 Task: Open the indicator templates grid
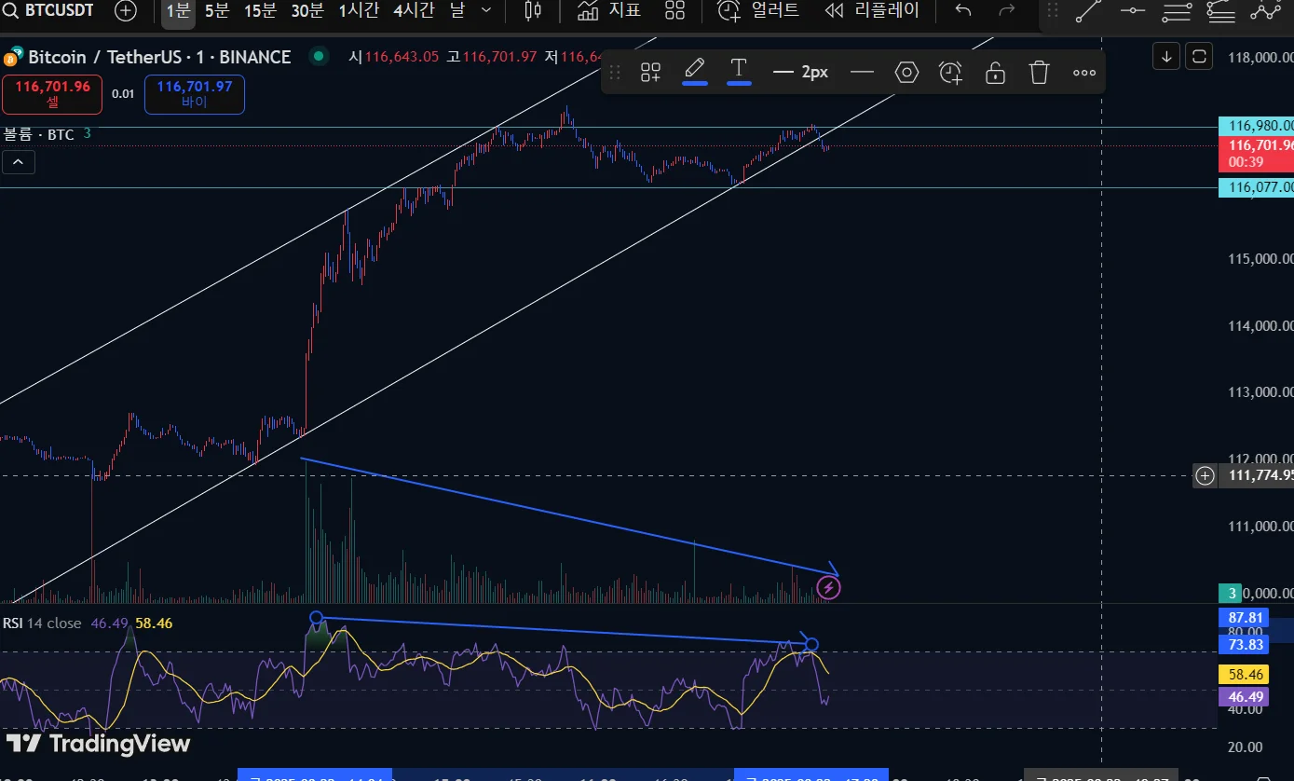tap(675, 11)
